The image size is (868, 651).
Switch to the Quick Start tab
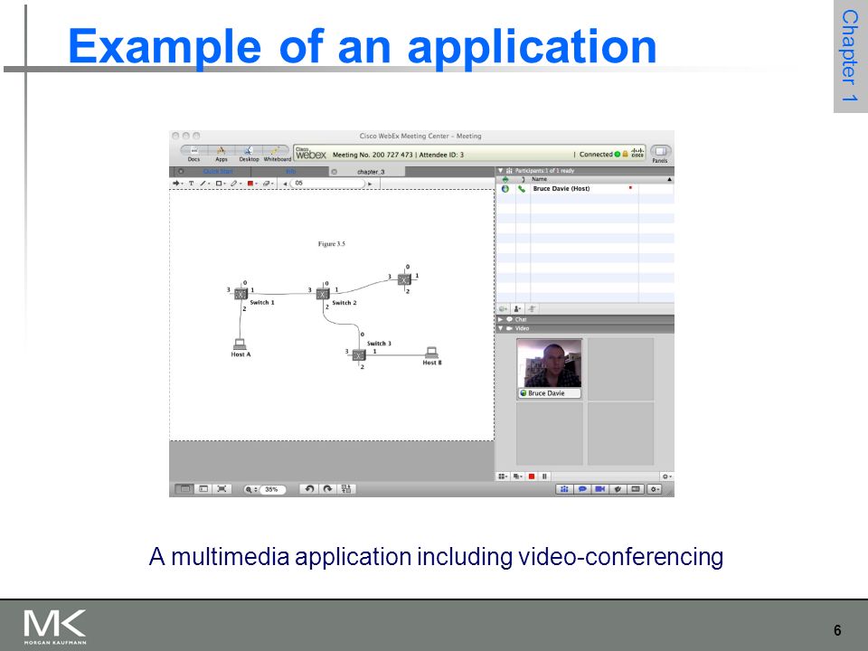[x=218, y=172]
